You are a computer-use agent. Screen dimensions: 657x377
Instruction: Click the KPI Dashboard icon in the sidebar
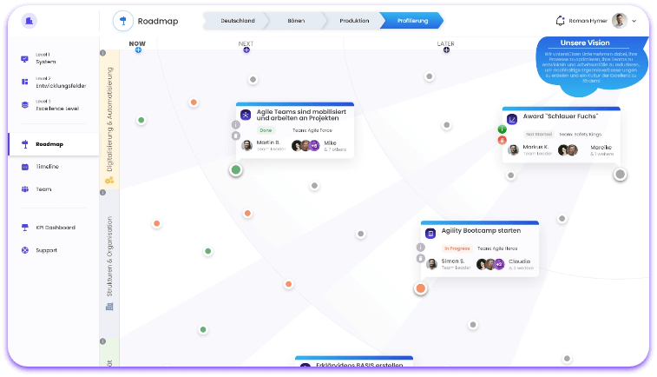click(x=24, y=228)
